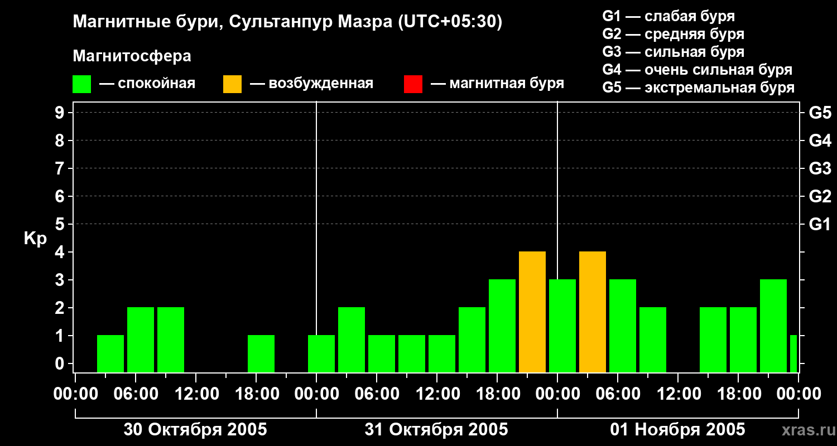
Task: Click the 01 Ноября 2005 date label
Action: pyautogui.click(x=677, y=430)
